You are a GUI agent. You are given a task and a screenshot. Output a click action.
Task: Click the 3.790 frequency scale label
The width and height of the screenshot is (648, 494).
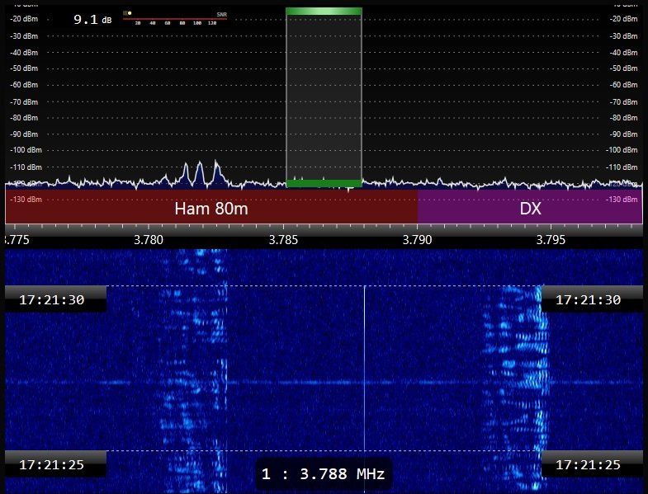point(417,240)
